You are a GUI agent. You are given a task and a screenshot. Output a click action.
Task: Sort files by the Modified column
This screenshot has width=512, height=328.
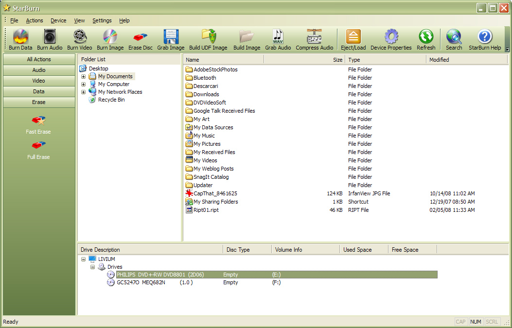467,60
